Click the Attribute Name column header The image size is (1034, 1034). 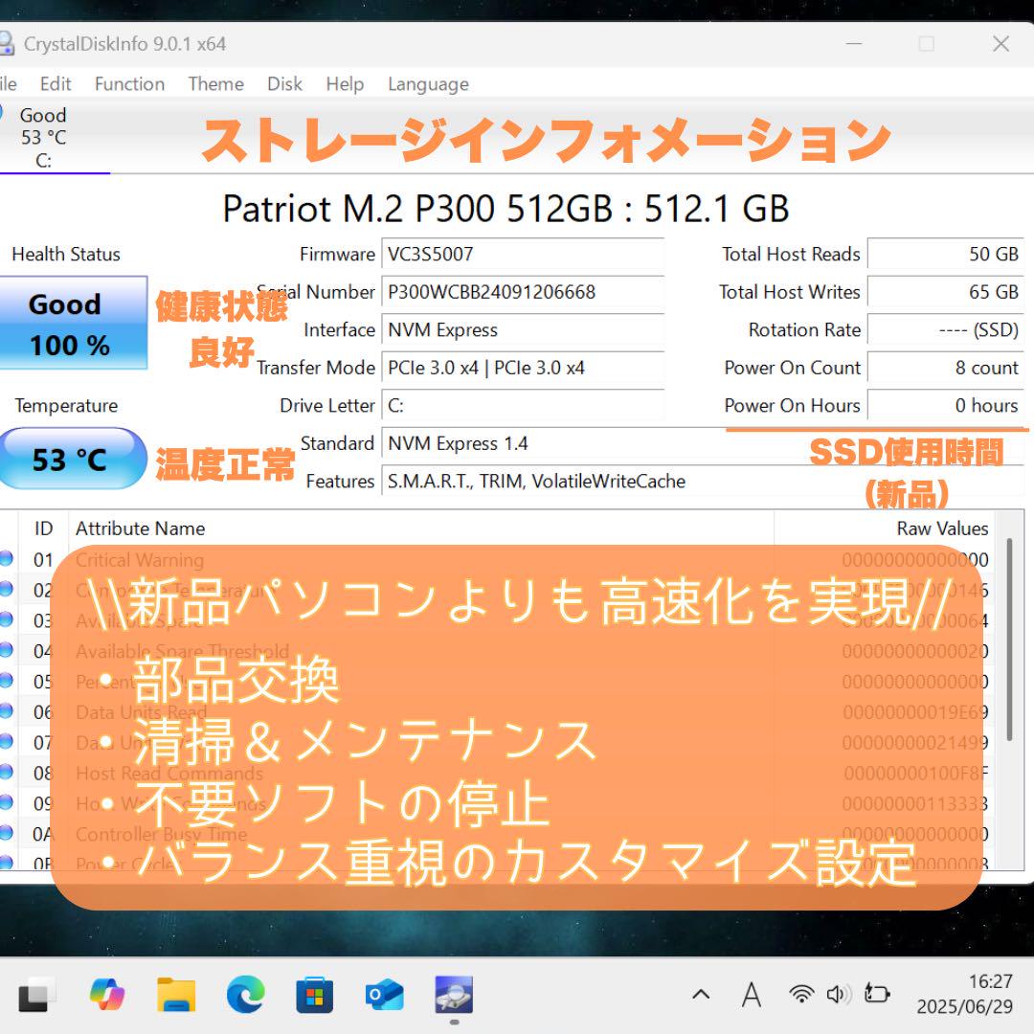tap(421, 528)
